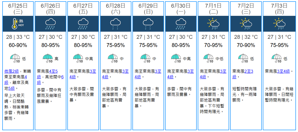This screenshot has height=132, width=298.
Task: Select the 7月1日 (二) date header
Action: click(x=213, y=8)
